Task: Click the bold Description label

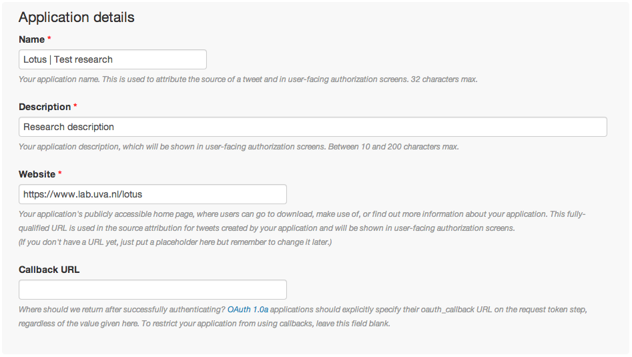Action: [45, 107]
